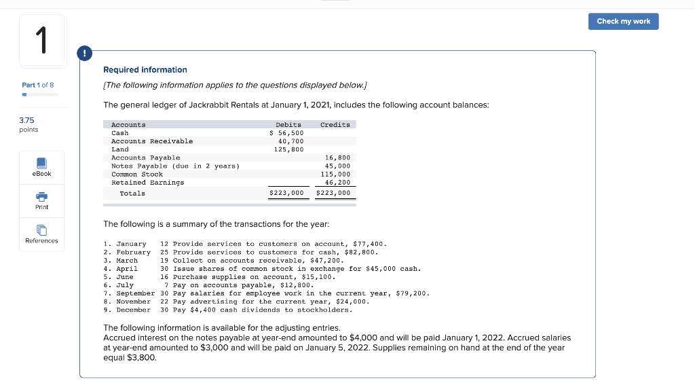The height and width of the screenshot is (385, 695).
Task: Click the Cash debit value $ 56,500
Action: [286, 133]
